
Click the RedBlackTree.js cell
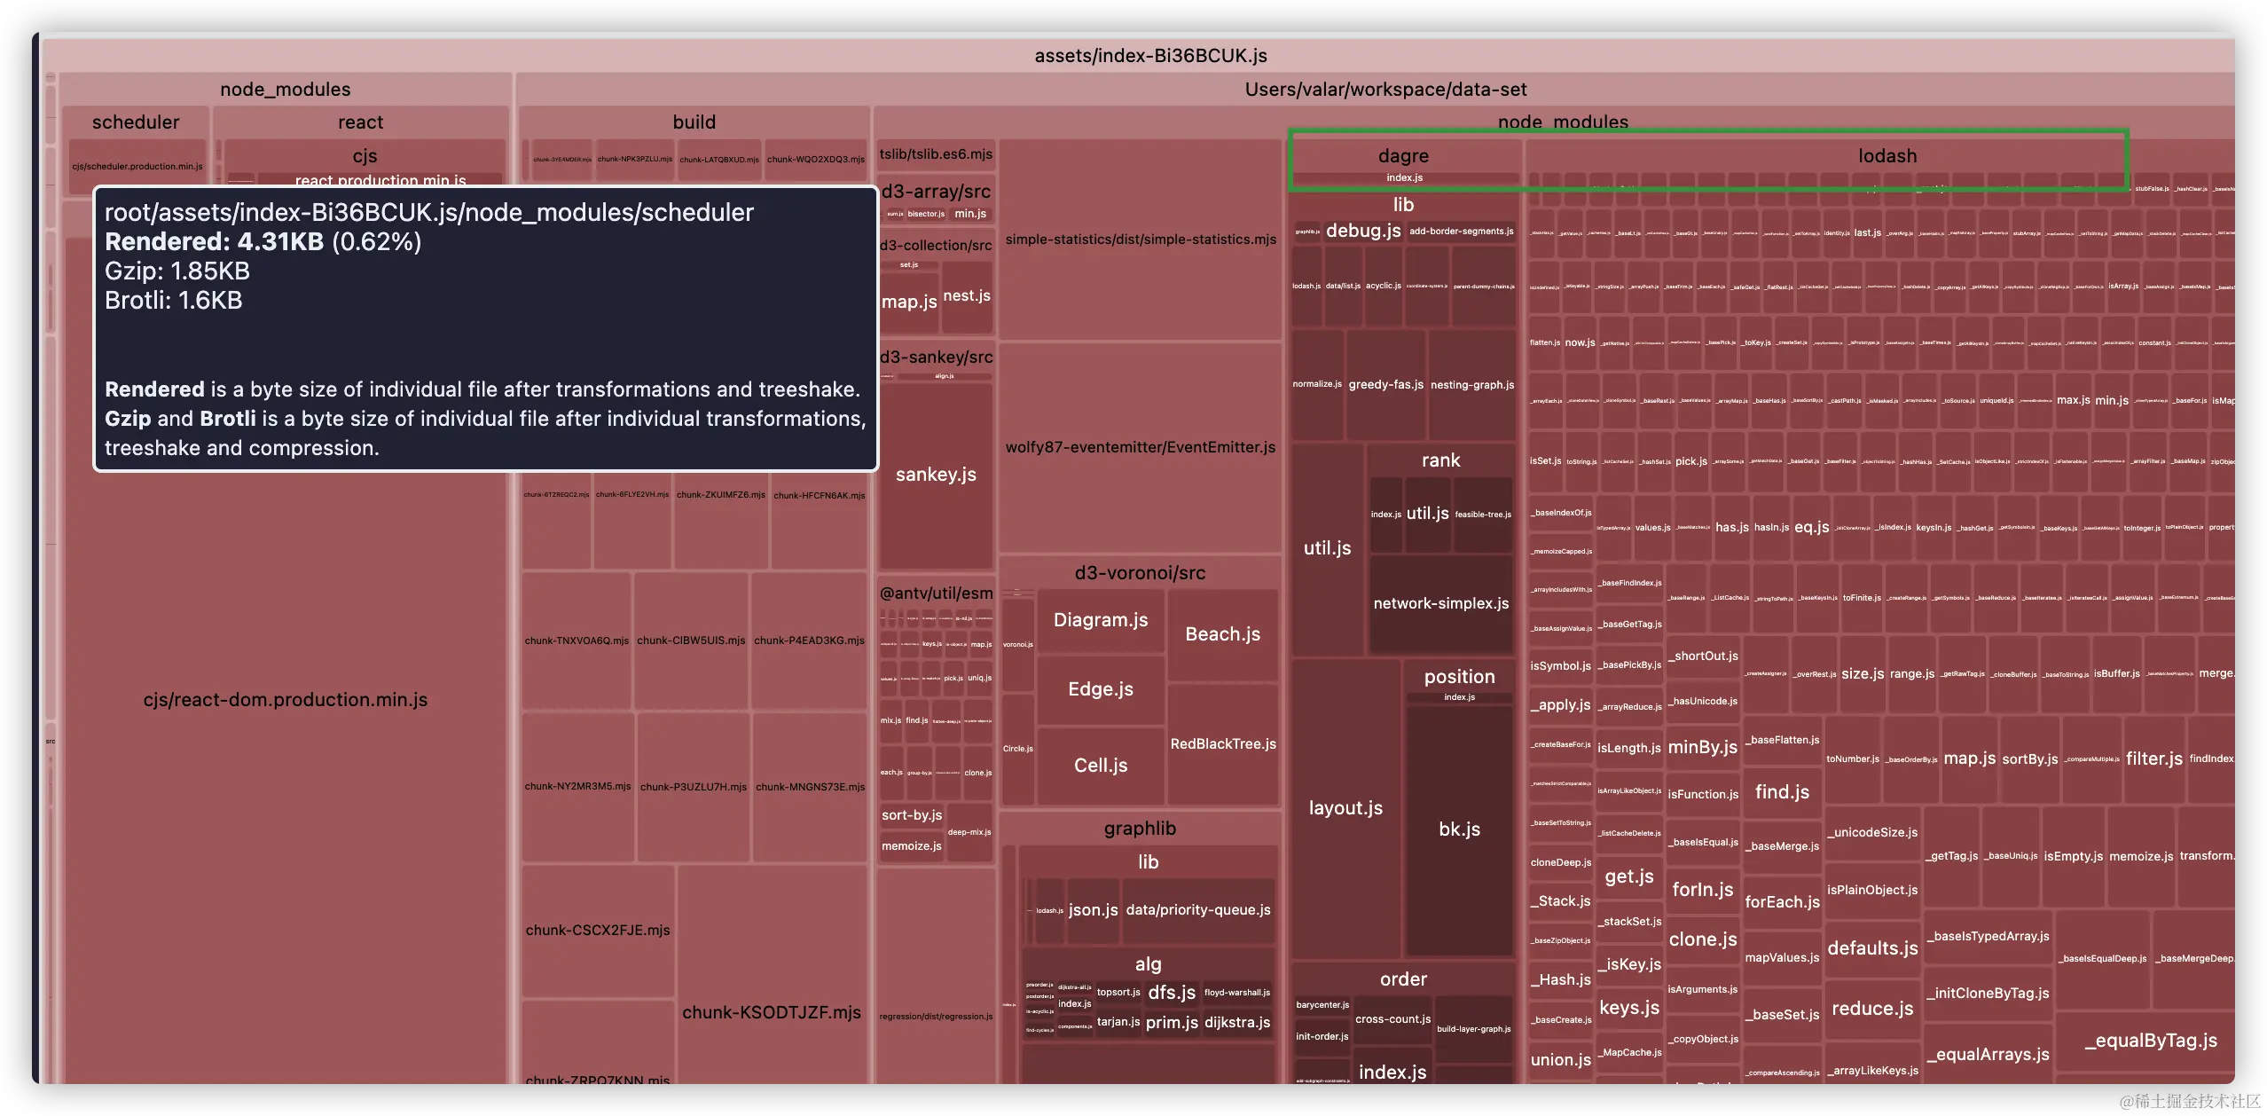coord(1222,744)
